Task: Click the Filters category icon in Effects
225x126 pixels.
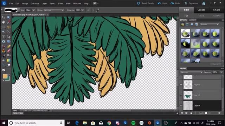Action: coord(182,24)
